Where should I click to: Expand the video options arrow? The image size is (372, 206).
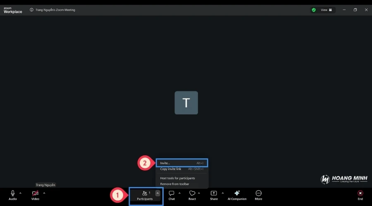point(44,193)
